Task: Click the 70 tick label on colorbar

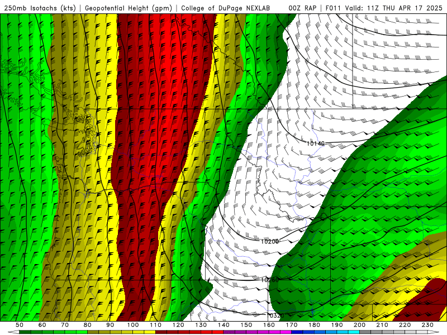Action: click(x=65, y=325)
